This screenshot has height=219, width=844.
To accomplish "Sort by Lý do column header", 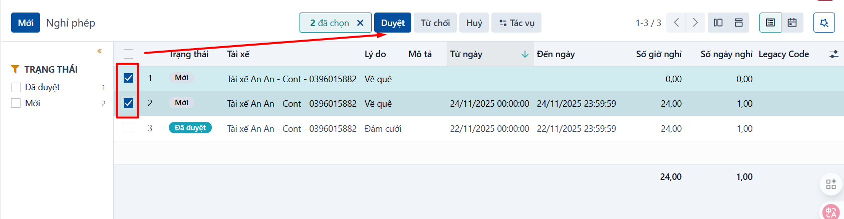I will [375, 54].
